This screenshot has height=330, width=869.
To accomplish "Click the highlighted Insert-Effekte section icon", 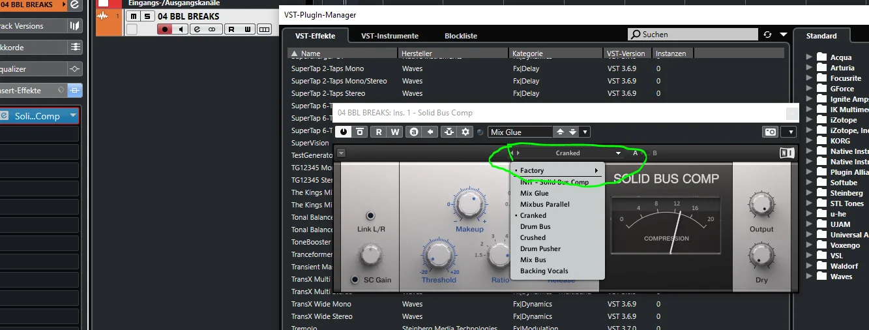I will click(x=75, y=91).
